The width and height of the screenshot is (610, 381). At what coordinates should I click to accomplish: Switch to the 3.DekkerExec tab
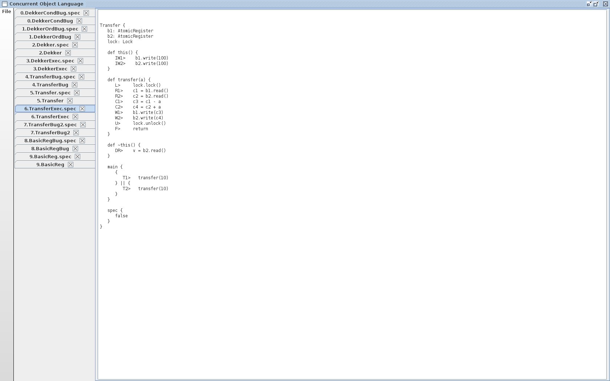(50, 69)
